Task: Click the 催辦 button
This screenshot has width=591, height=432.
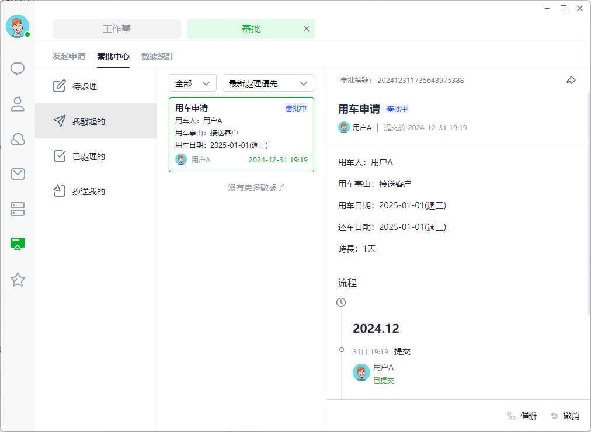Action: click(522, 416)
